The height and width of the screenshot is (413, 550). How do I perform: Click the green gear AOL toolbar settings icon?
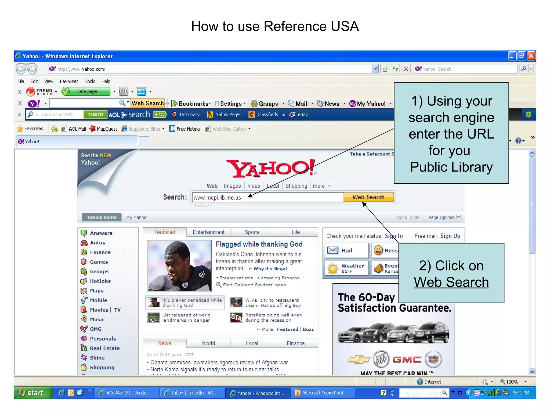[x=528, y=115]
